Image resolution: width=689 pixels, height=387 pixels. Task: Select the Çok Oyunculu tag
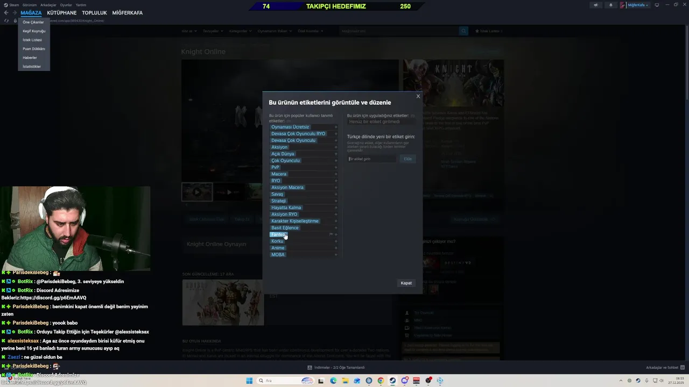(x=285, y=161)
